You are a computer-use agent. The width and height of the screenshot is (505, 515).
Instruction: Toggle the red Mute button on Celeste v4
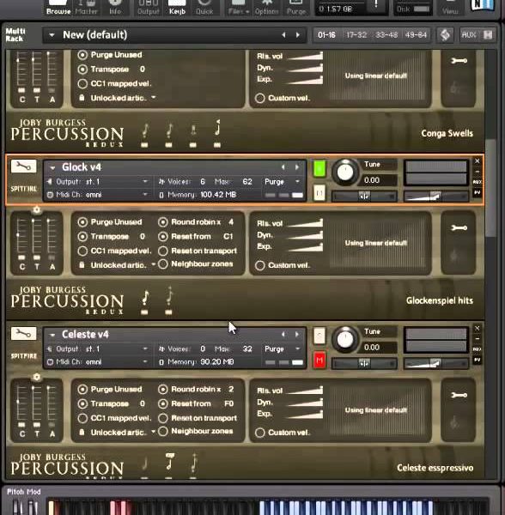pos(319,360)
